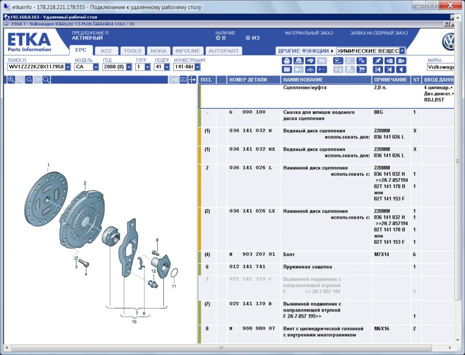Select part number N 903 207 01

[x=252, y=254]
